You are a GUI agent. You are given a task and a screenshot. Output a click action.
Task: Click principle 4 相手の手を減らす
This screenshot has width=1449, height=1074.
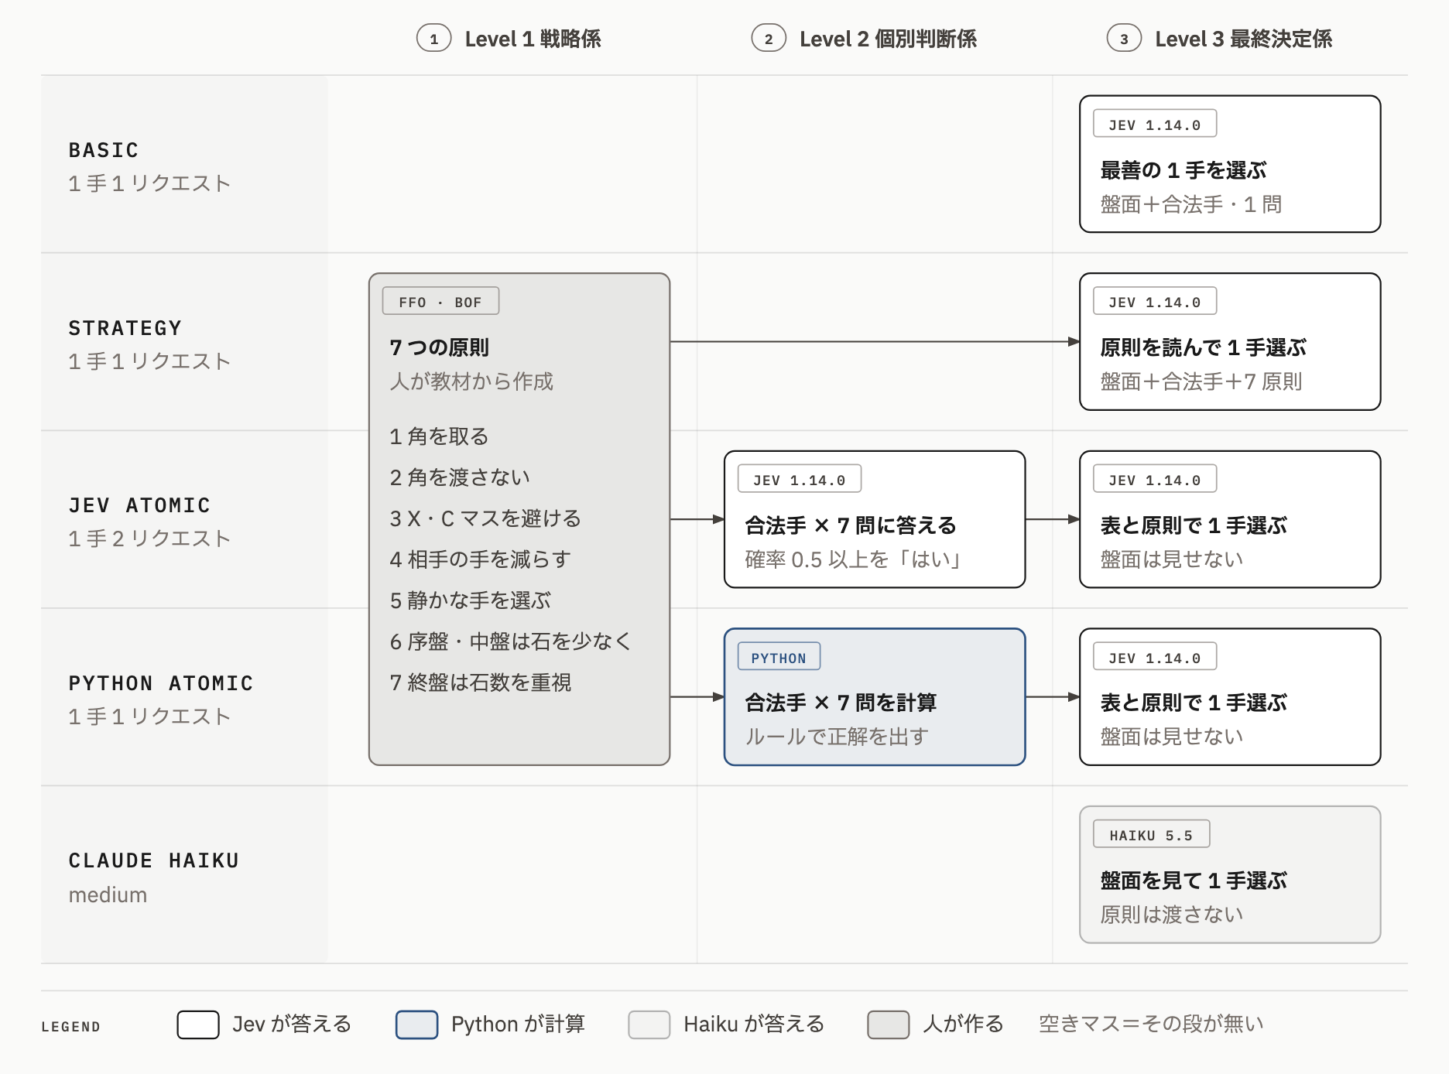coord(480,559)
